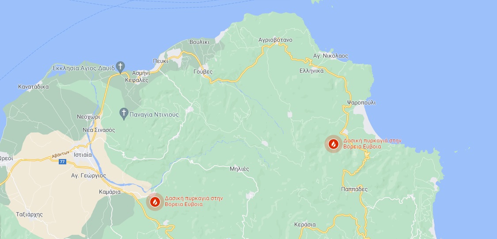The width and height of the screenshot is (497, 239).
Task: Click the wildfire icon near Ψαροπούλι
Action: coord(333,144)
